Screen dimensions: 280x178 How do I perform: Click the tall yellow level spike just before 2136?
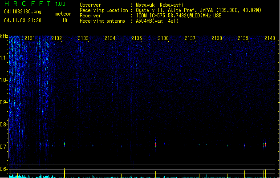[156, 172]
